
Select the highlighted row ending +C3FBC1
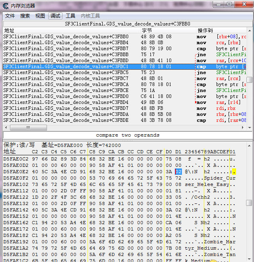point(125,66)
